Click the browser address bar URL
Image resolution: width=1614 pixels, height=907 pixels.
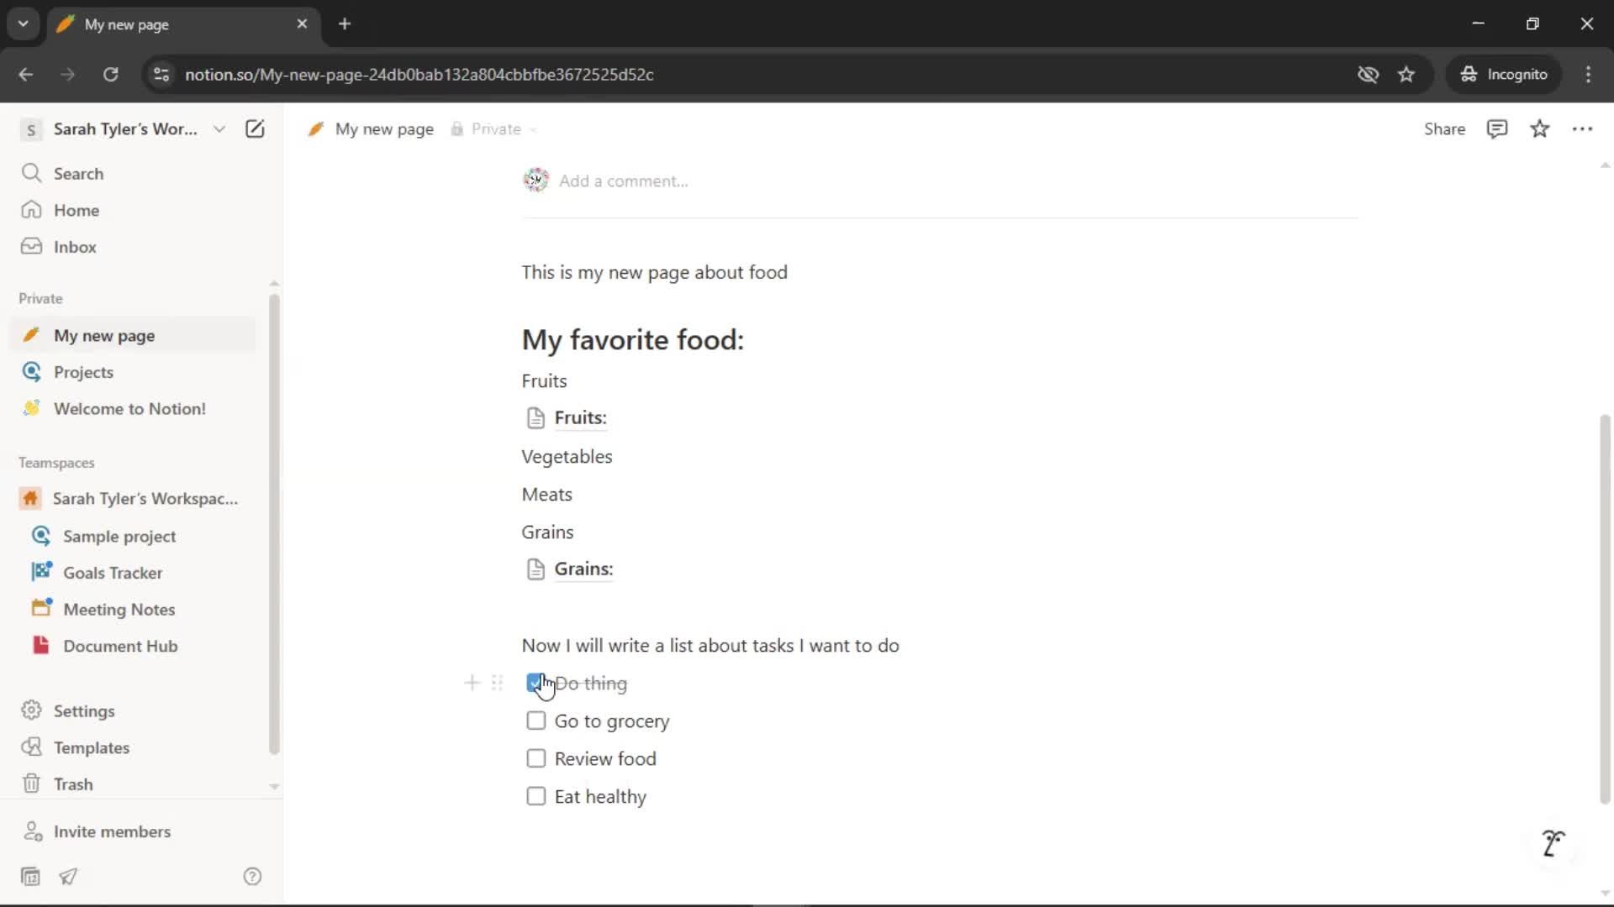click(x=419, y=74)
